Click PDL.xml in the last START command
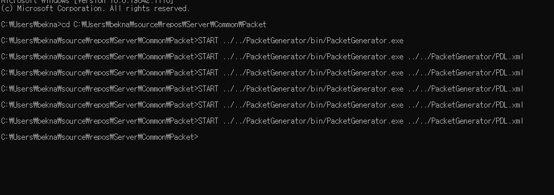Image resolution: width=554 pixels, height=195 pixels. [x=509, y=121]
